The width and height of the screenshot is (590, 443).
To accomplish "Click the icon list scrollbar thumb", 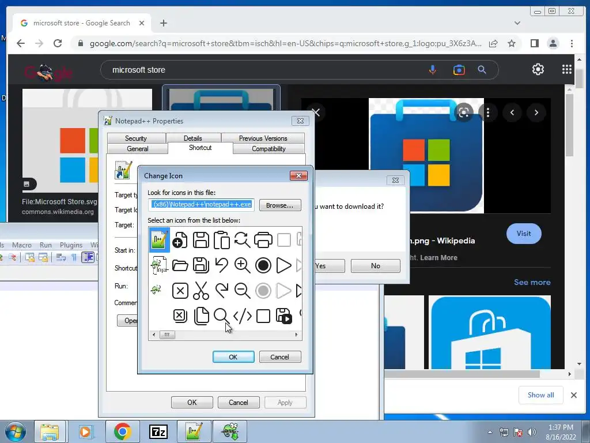I will (167, 335).
